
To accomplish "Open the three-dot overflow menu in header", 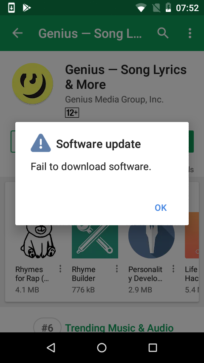I will point(190,33).
